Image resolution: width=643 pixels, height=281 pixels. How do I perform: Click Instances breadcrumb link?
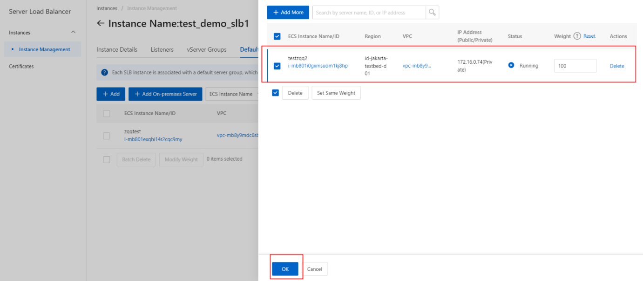pos(107,8)
